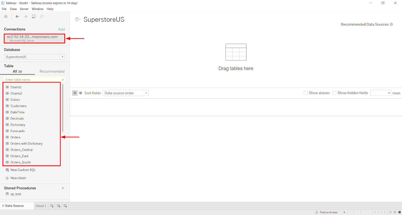Image resolution: width=402 pixels, height=215 pixels.
Task: Add a new worksheet
Action: pyautogui.click(x=52, y=206)
